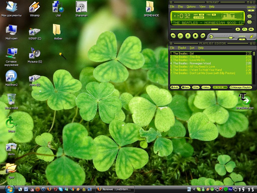Expand the VIDEO/VIS drawer arrow
The width and height of the screenshot is (257, 193).
point(251,11)
